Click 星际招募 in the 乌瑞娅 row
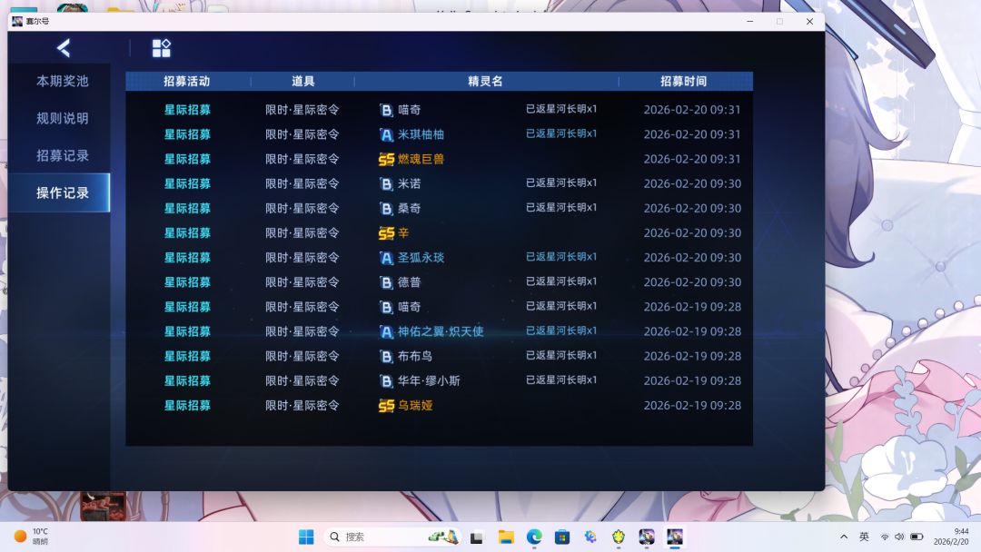Viewport: 981px width, 552px height. pyautogui.click(x=187, y=405)
